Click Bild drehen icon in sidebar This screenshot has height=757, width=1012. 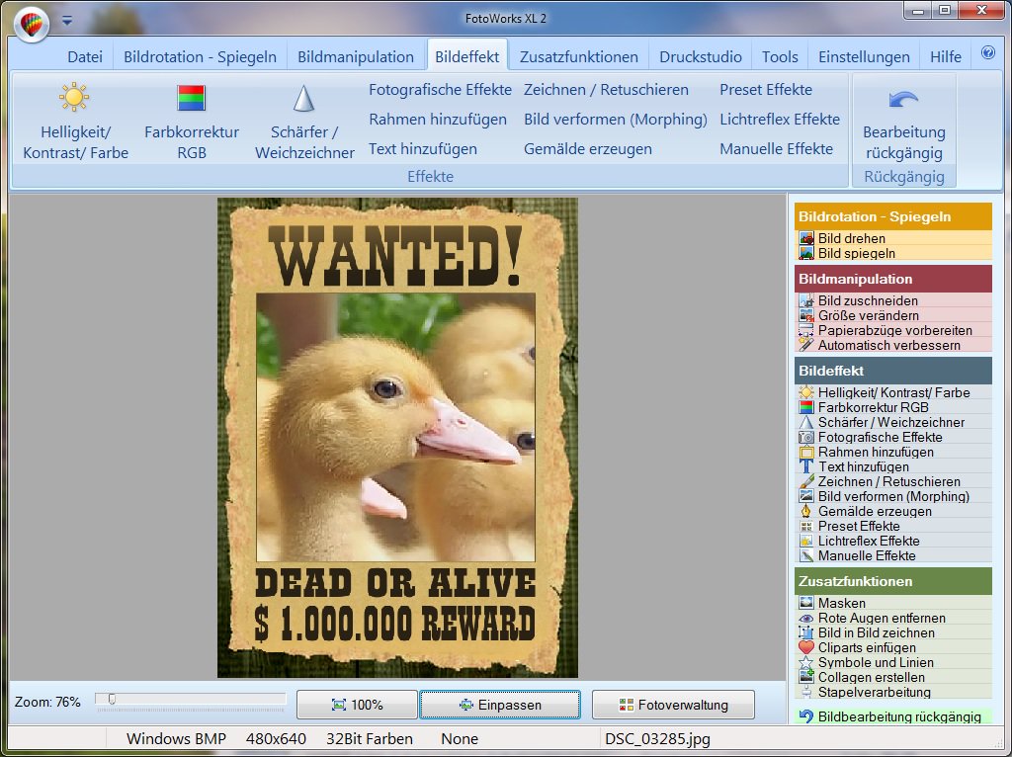pyautogui.click(x=806, y=238)
